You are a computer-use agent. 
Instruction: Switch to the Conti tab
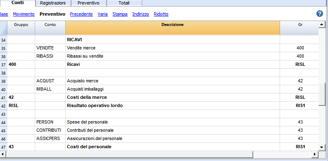[x=18, y=3]
